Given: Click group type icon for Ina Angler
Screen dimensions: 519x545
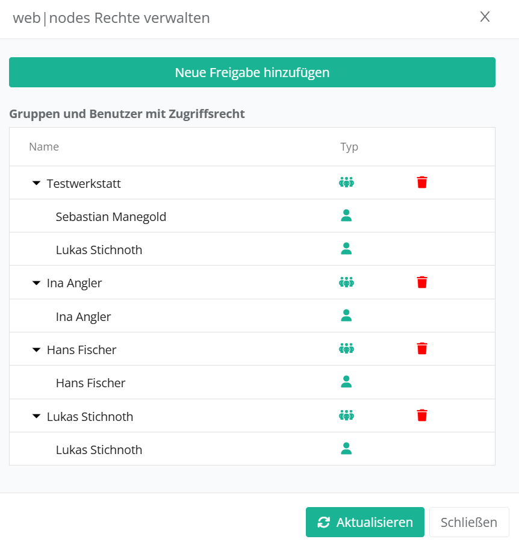Looking at the screenshot, I should click(x=346, y=282).
